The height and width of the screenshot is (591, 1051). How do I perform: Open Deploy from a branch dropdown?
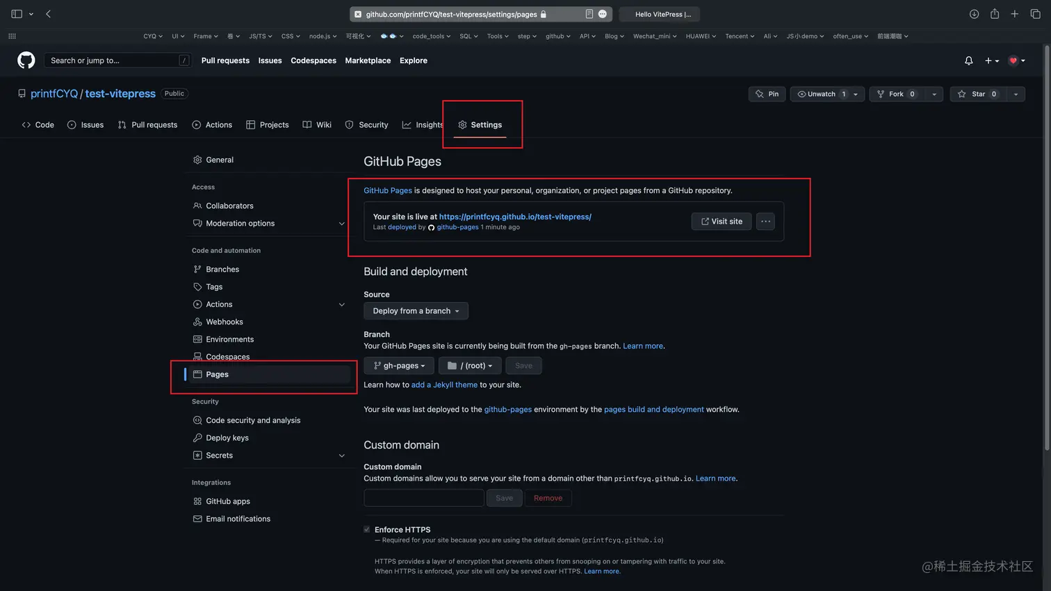click(x=416, y=311)
